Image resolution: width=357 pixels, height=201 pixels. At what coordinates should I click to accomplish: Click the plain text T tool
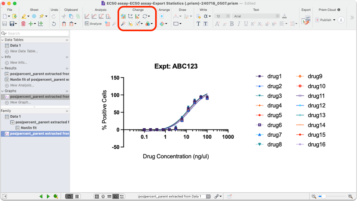[198, 24]
